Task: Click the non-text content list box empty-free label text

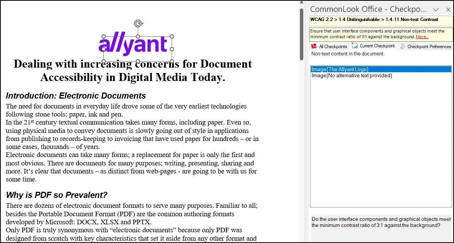Action: pos(348,53)
